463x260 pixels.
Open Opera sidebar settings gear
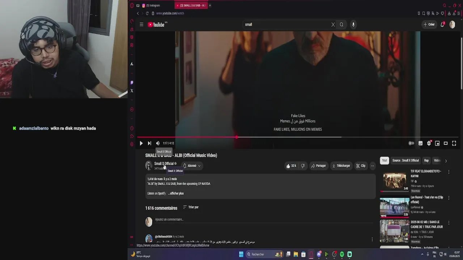(x=132, y=144)
